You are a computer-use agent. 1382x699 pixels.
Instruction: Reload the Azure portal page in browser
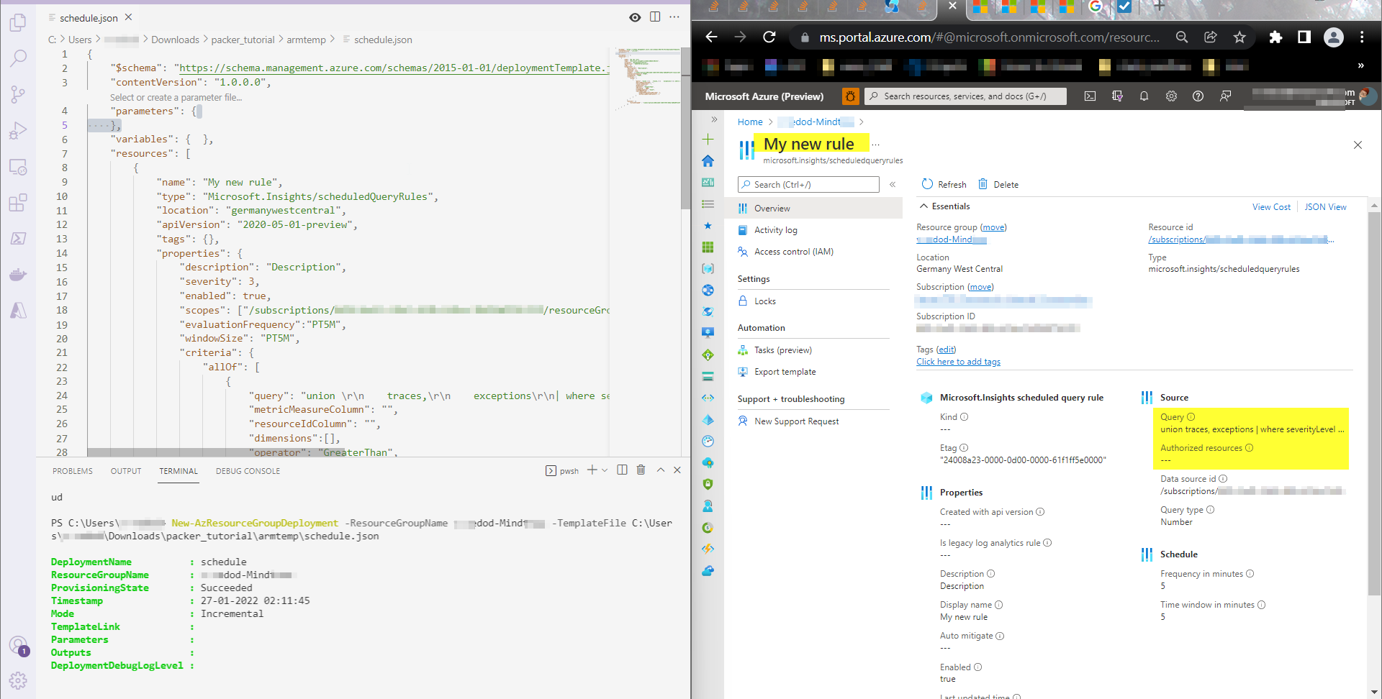click(x=769, y=37)
